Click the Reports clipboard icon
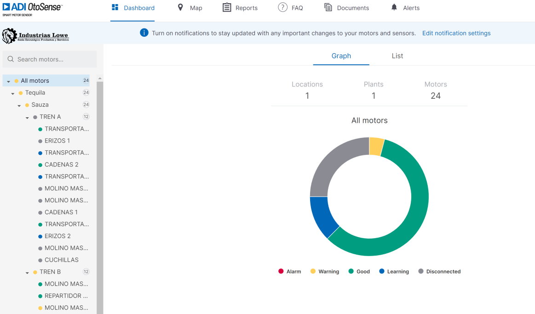The height and width of the screenshot is (314, 535). (x=227, y=8)
